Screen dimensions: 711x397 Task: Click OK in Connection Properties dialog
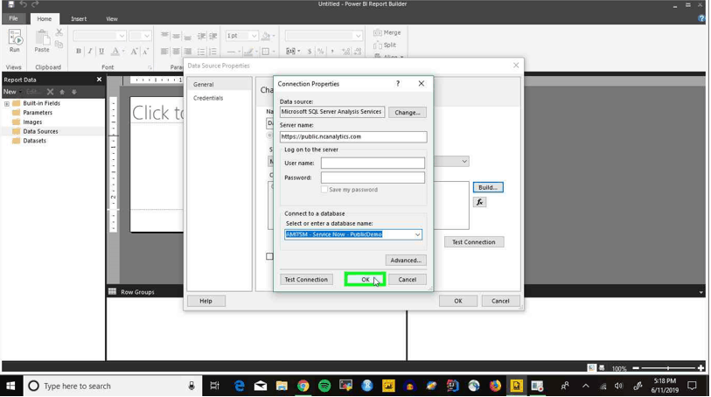tap(365, 279)
